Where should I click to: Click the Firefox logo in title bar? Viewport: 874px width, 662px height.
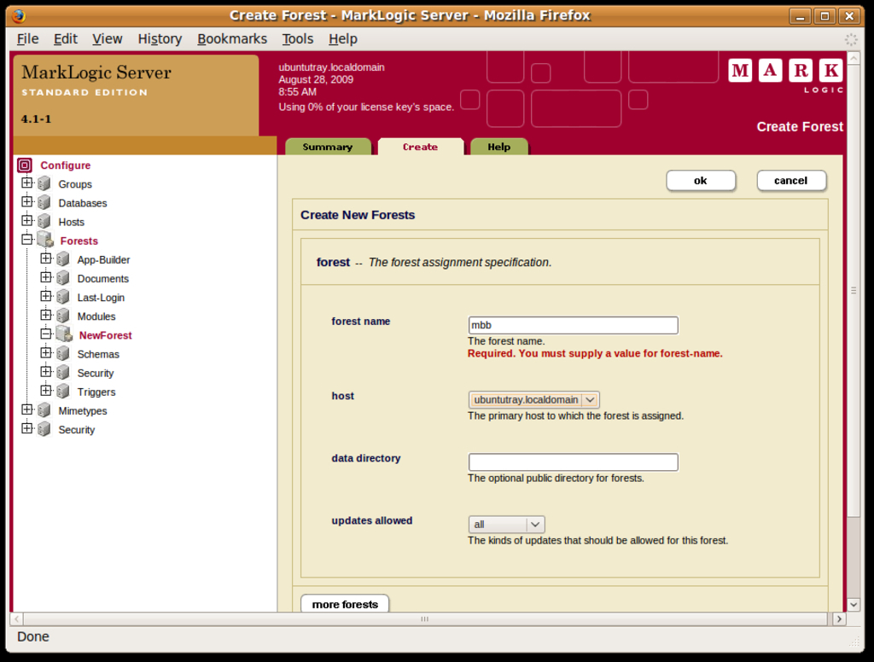click(x=19, y=15)
